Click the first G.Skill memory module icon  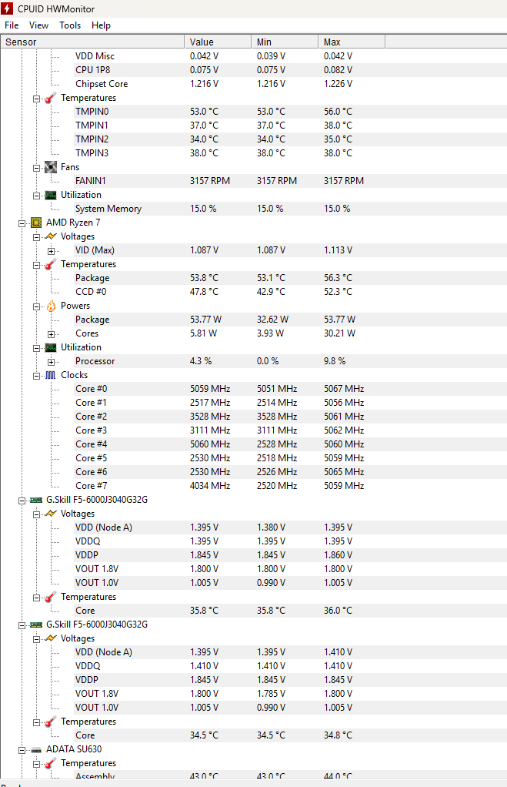tap(36, 500)
